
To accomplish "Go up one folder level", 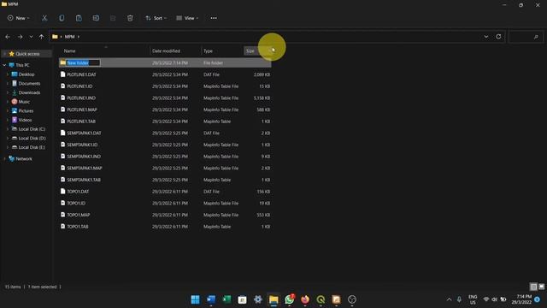I will (42, 37).
